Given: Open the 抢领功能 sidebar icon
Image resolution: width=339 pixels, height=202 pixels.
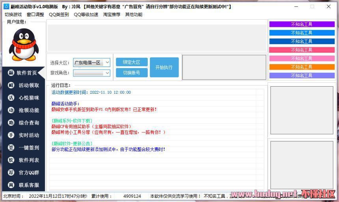Looking at the screenshot, I should pyautogui.click(x=11, y=110).
